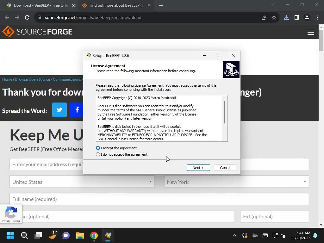Click the Ext (optional) field
The height and width of the screenshot is (243, 324).
coord(275,216)
